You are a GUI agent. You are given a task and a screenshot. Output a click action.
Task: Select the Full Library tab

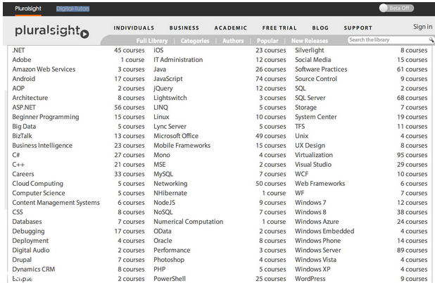coord(152,41)
